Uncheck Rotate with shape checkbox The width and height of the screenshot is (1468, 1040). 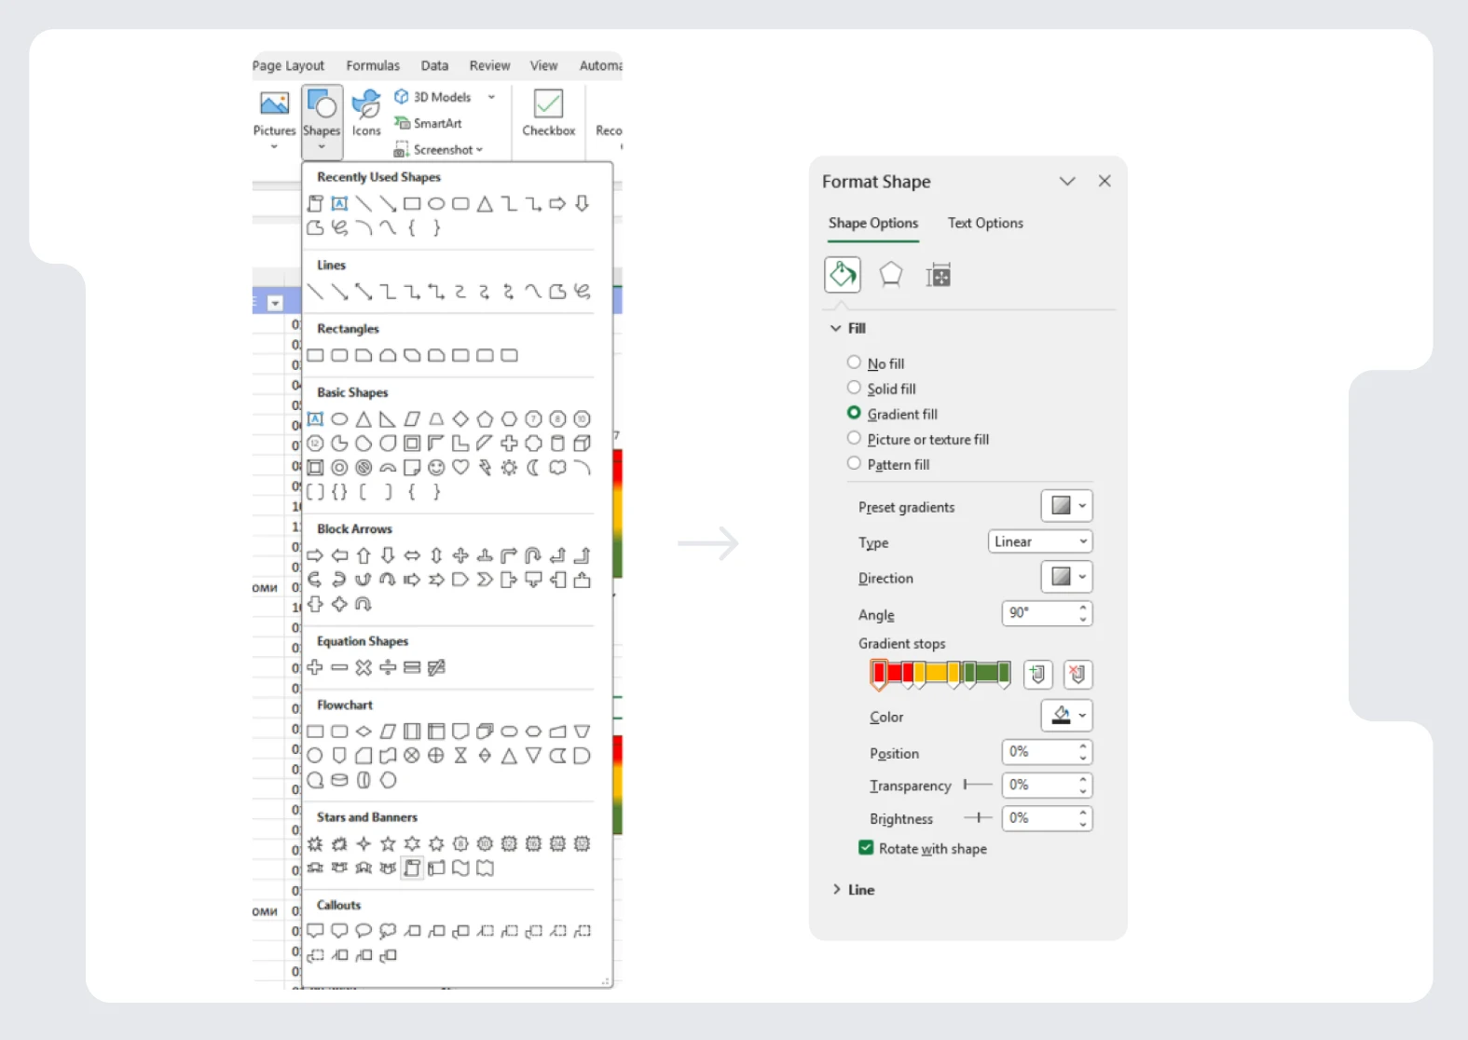pyautogui.click(x=866, y=848)
